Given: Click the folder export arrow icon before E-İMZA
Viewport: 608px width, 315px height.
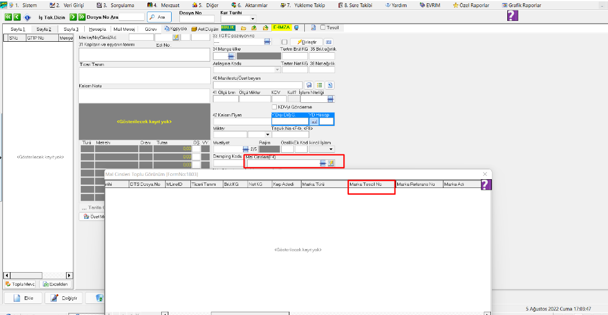Looking at the screenshot, I should point(265,28).
